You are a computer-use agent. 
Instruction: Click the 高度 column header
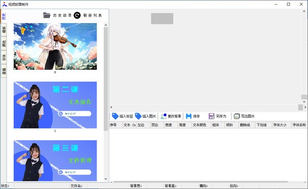[x=184, y=125]
